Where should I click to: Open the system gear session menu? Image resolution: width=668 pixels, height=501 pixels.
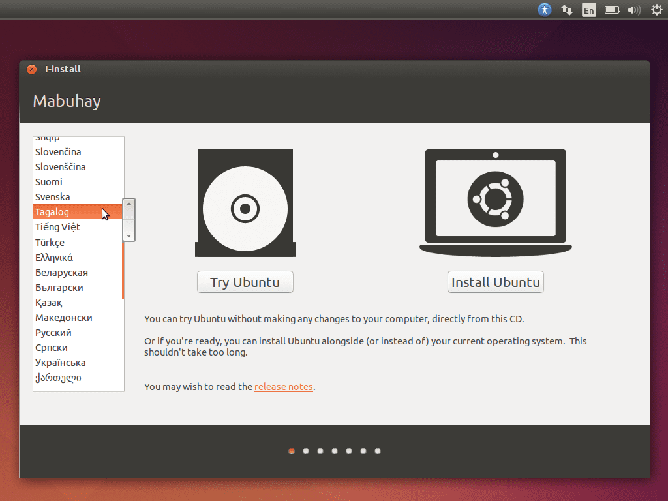tap(656, 10)
